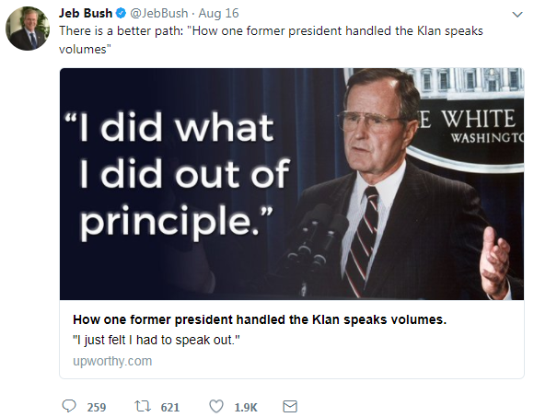
Task: Click the blue verified badge
Action: click(x=121, y=13)
